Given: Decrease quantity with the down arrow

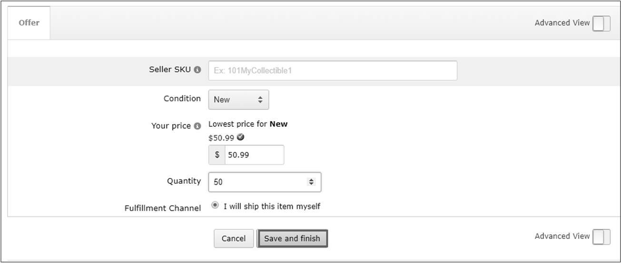Looking at the screenshot, I should [311, 184].
